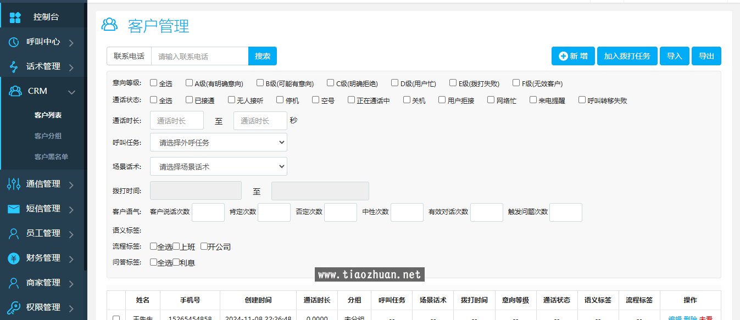Click the 加入拨打任务 button
Screen dimensions: 740x320
pos(627,56)
